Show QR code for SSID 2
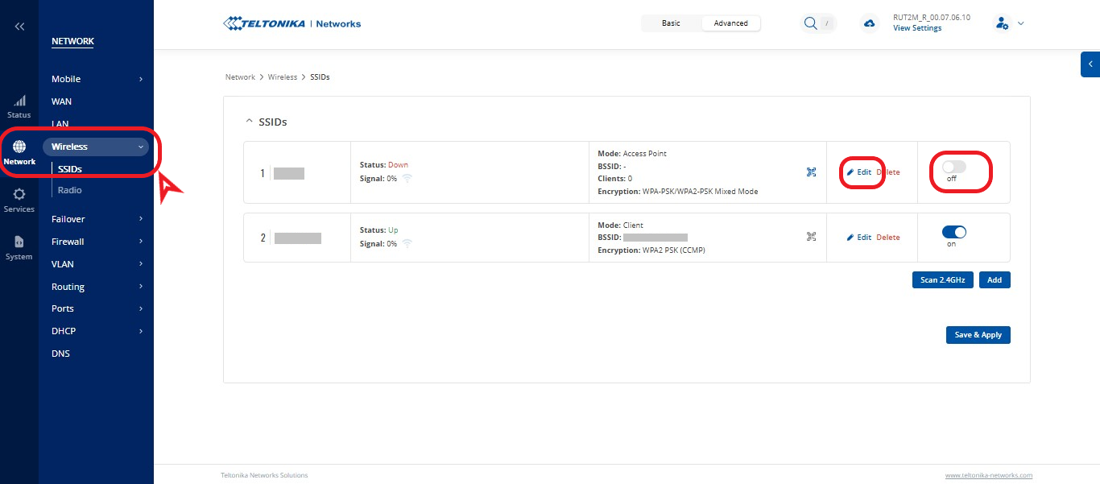Image resolution: width=1100 pixels, height=484 pixels. (811, 238)
